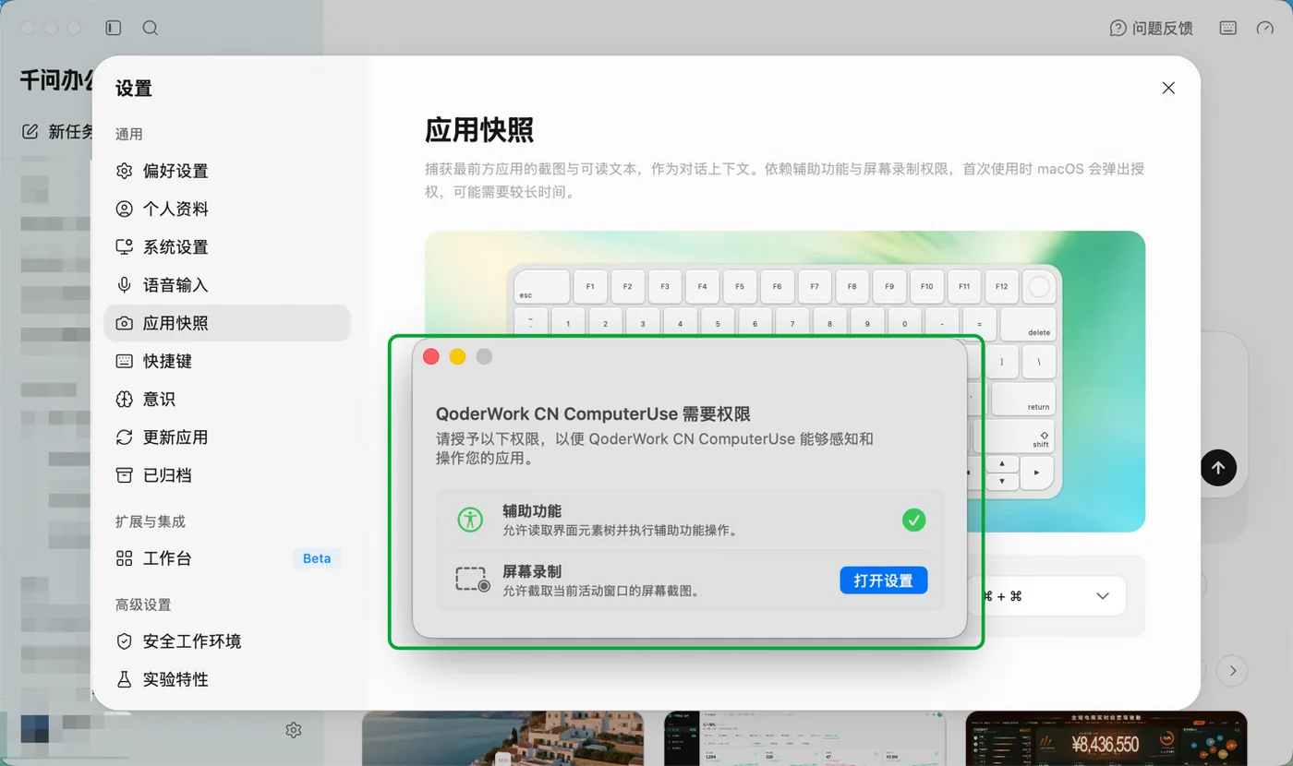Click the 辅助功能 permission label
The image size is (1293, 766).
[x=532, y=511]
